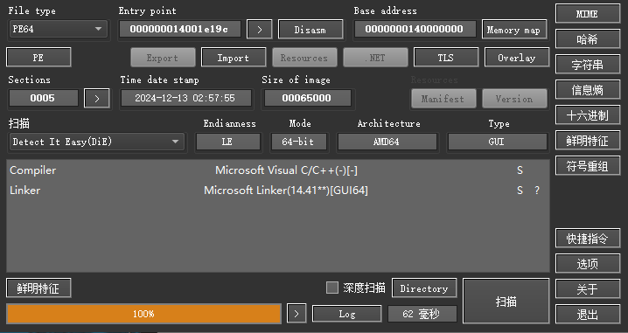The height and width of the screenshot is (333, 628).
Task: Open the 关于 about button
Action: click(x=588, y=289)
